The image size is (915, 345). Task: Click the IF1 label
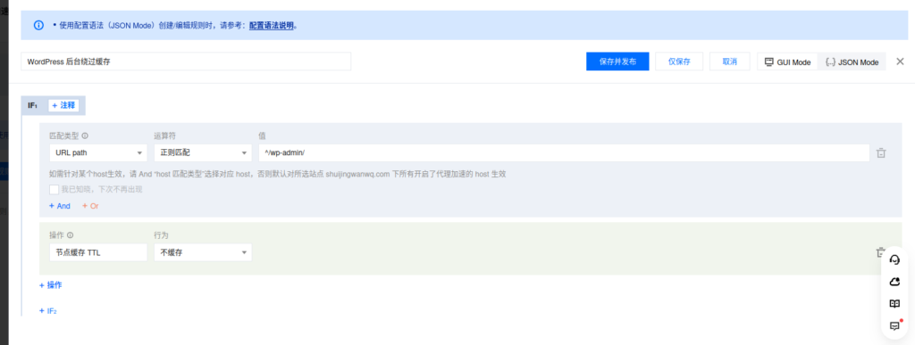pos(33,105)
